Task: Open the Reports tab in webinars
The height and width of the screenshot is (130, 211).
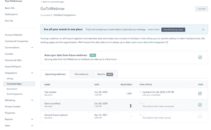Action: coord(105,74)
